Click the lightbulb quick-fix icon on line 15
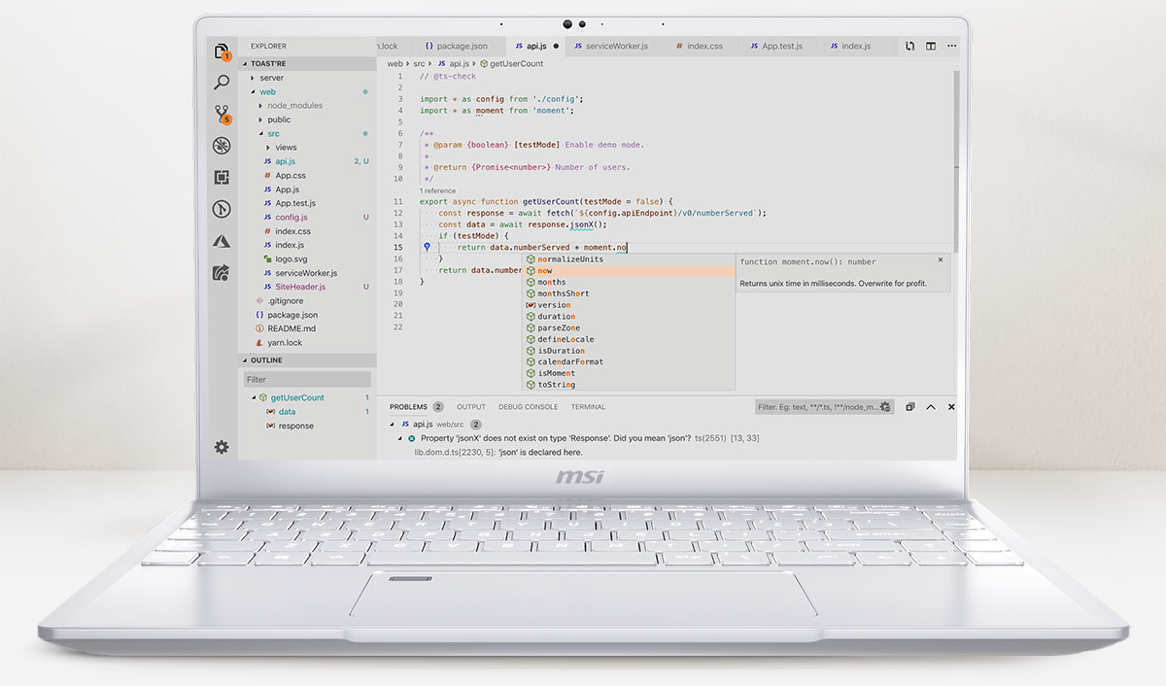The width and height of the screenshot is (1166, 686). [427, 248]
